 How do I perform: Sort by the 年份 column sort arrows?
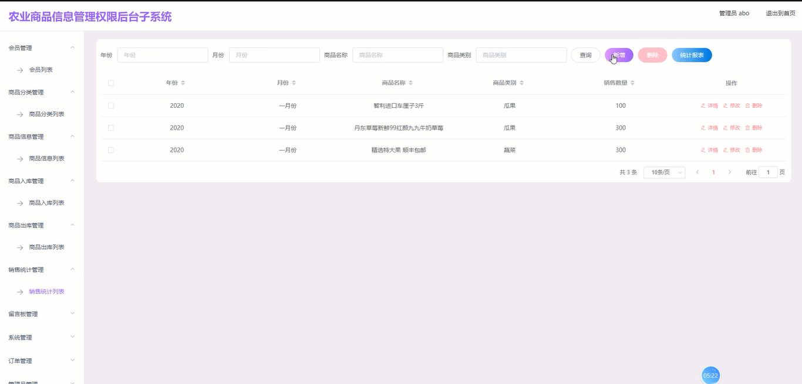pos(183,83)
